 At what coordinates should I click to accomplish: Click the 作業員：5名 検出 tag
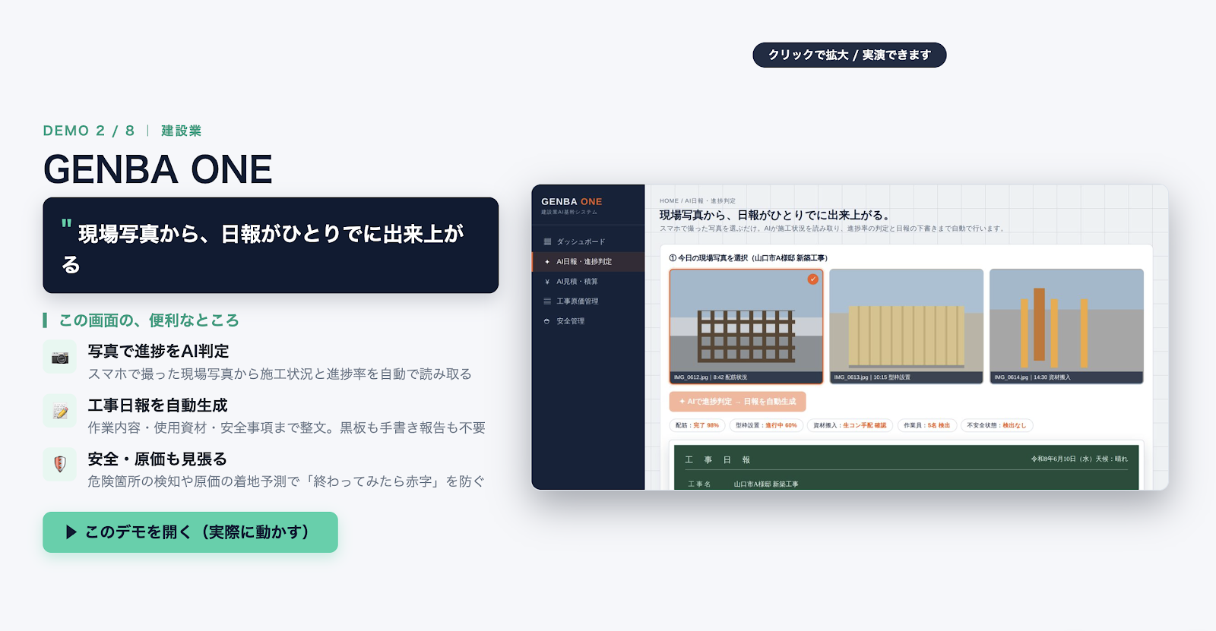926,426
